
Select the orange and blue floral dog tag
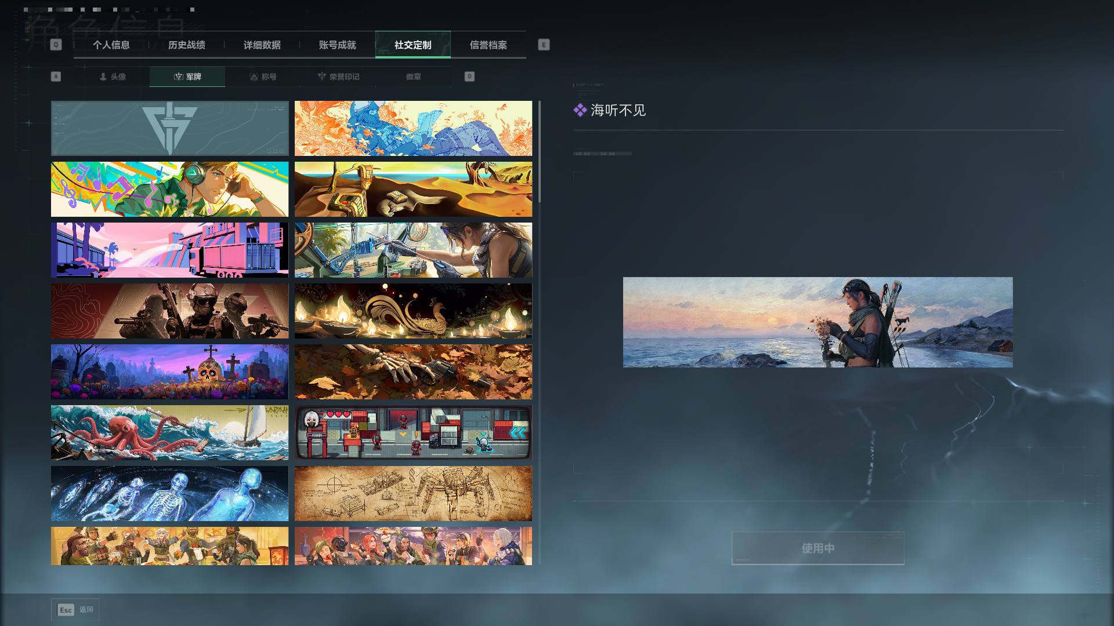413,129
